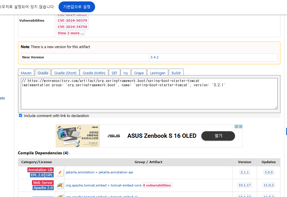Viewport: 287px width, 197px height.
Task: Open new version 3.4.2 link
Action: click(x=154, y=57)
